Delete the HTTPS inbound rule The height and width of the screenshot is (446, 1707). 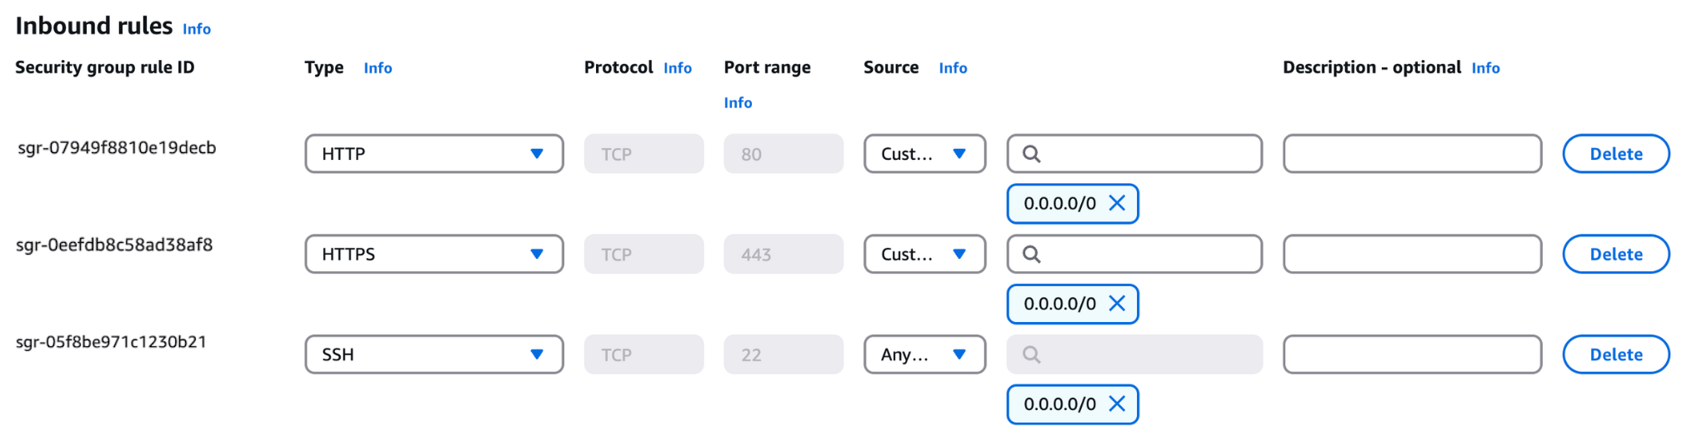pyautogui.click(x=1615, y=255)
